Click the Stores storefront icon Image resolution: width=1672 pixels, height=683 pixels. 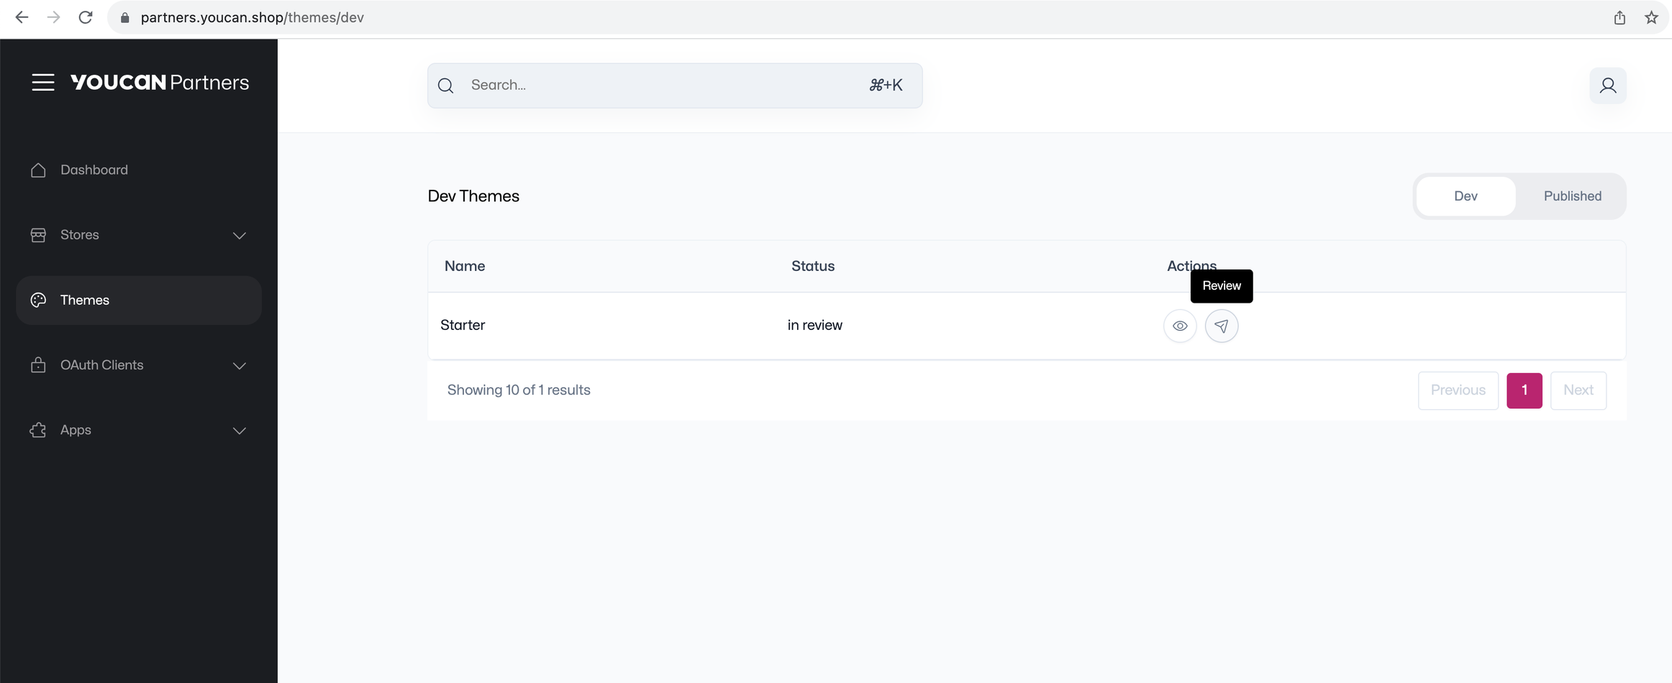[38, 234]
